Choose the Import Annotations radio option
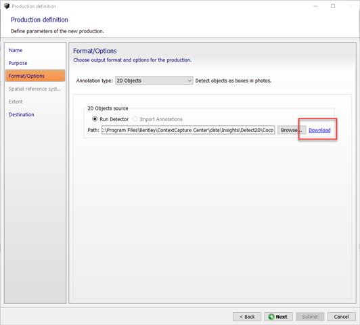The height and width of the screenshot is (325, 360). 135,119
